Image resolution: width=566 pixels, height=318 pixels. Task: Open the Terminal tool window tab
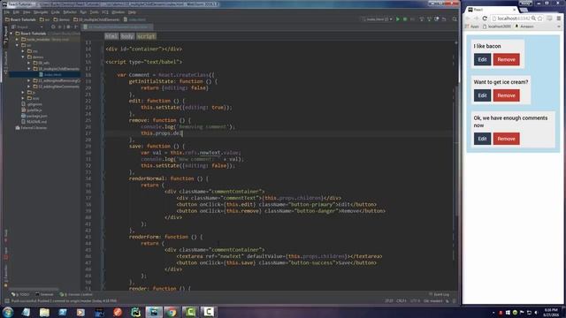point(45,294)
